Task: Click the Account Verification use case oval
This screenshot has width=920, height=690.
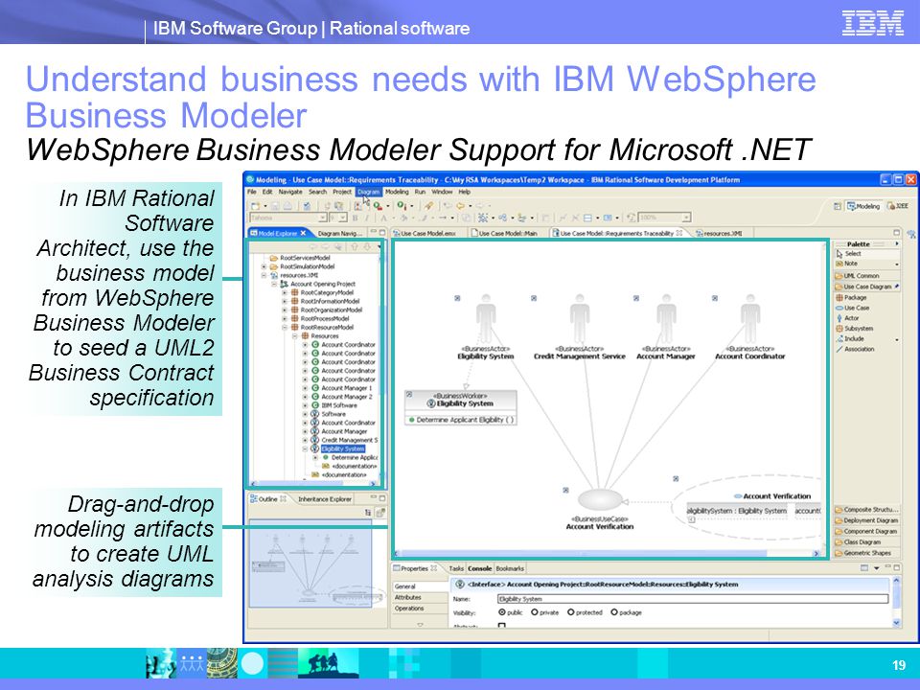Action: tap(600, 500)
